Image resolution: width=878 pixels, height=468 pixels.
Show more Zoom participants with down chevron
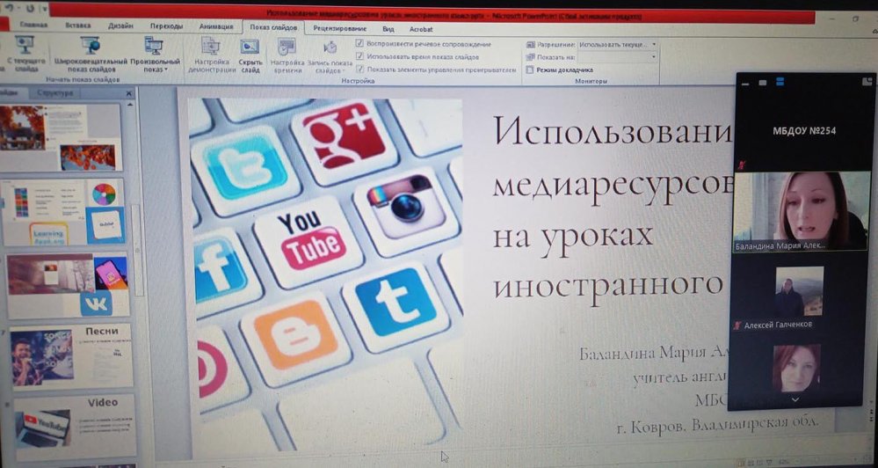[x=795, y=399]
